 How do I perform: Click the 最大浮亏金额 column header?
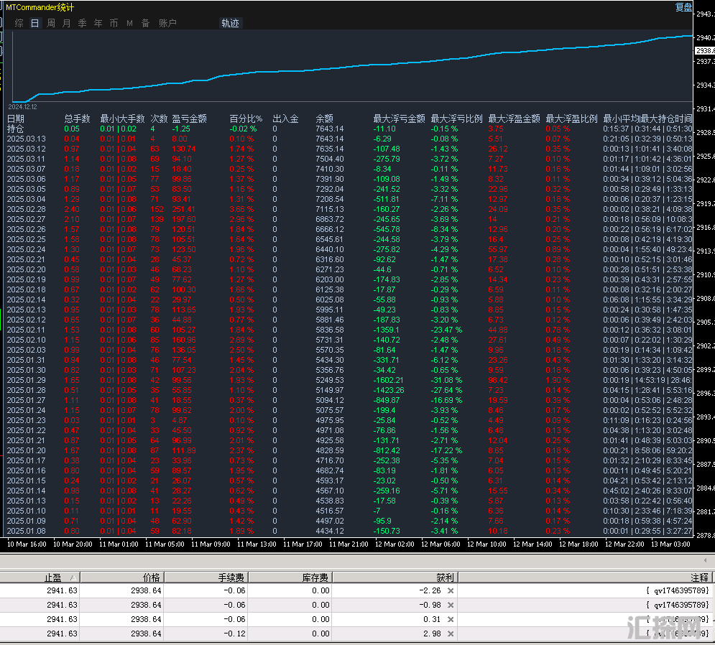click(399, 119)
